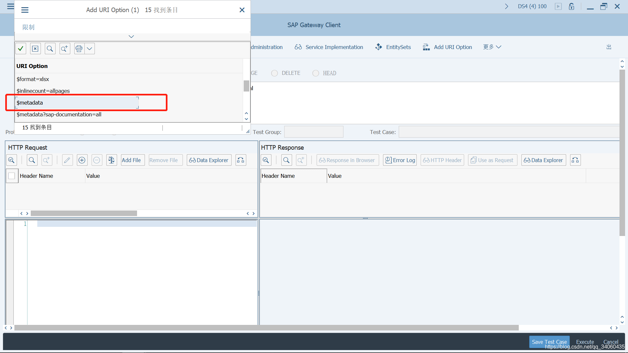Click the add row plus icon in HTTP Request
The height and width of the screenshot is (353, 628).
coord(82,160)
